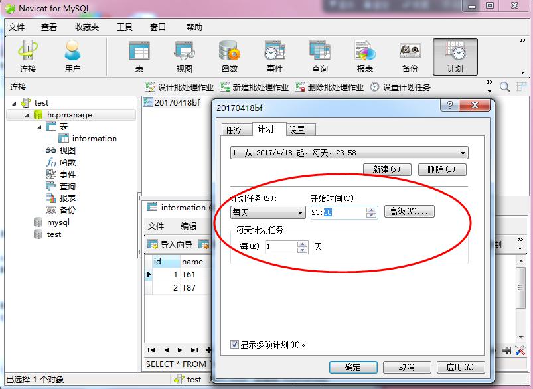
Task: Click the help question mark in dialog
Action: pyautogui.click(x=449, y=105)
